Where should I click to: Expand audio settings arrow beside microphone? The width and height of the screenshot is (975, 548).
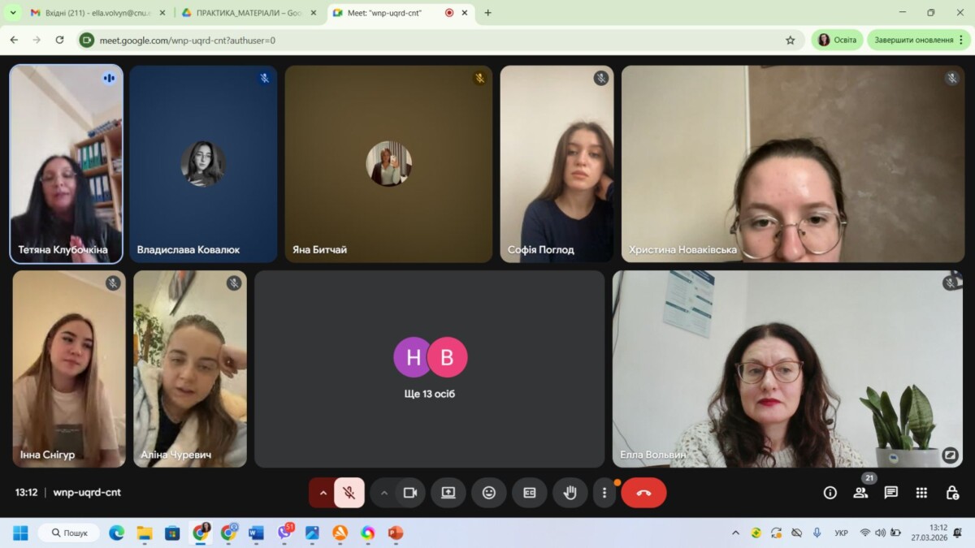click(x=323, y=493)
